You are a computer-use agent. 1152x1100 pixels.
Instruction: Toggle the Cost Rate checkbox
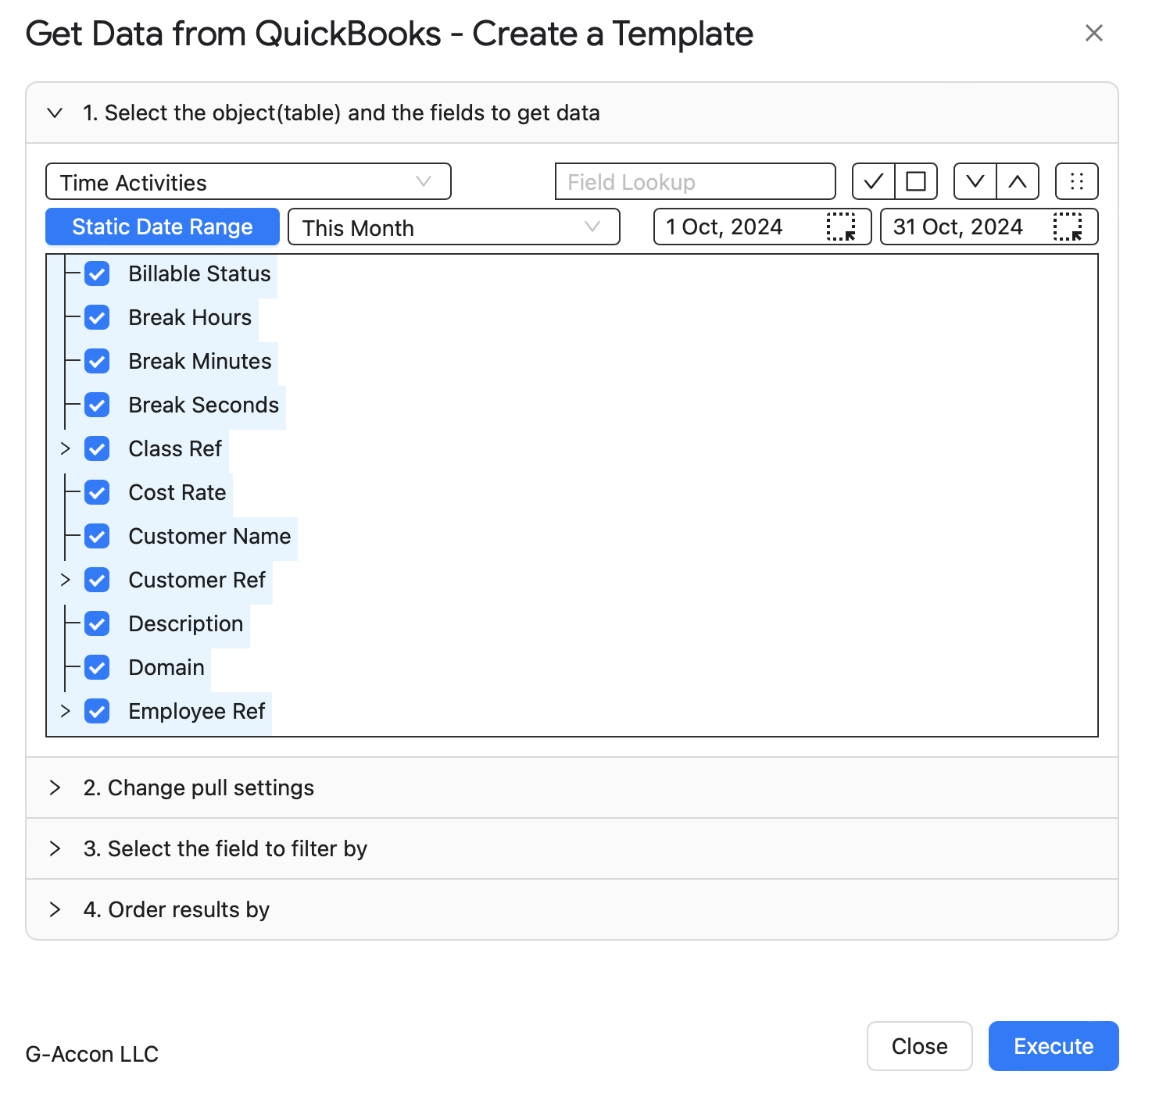(97, 492)
